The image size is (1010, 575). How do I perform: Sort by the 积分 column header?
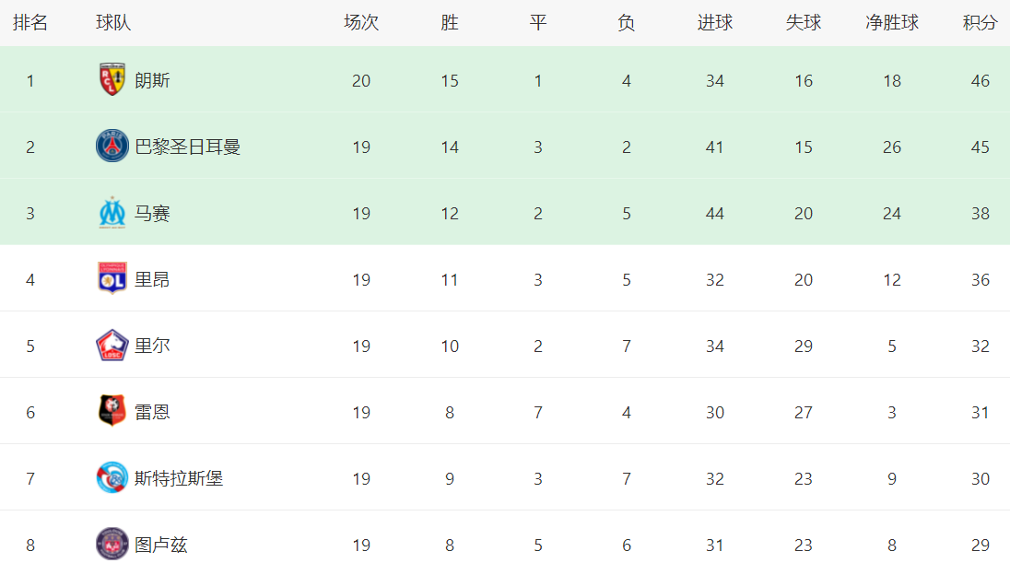980,23
